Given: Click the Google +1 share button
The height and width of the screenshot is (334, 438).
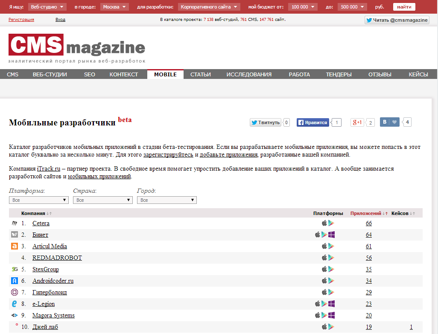Looking at the screenshot, I should pos(357,122).
